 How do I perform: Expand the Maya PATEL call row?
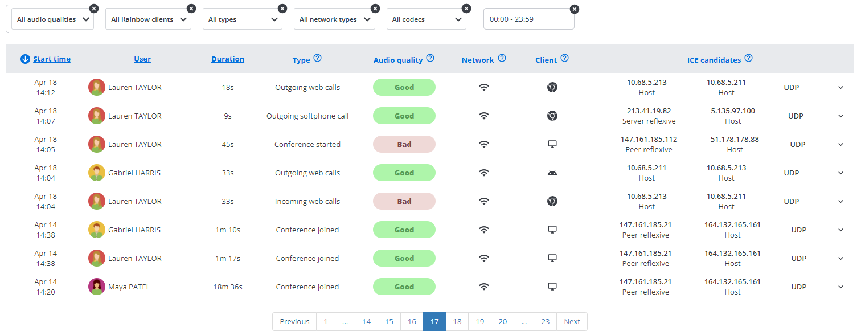(840, 287)
